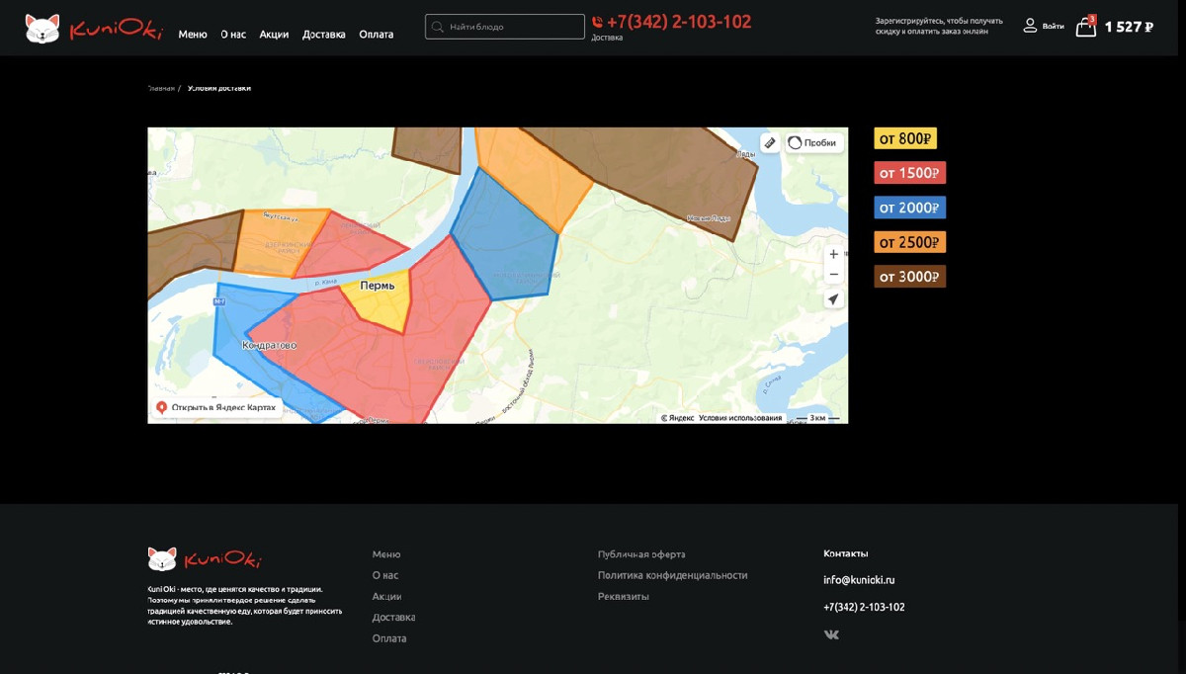Open the VK social network icon

(x=831, y=634)
